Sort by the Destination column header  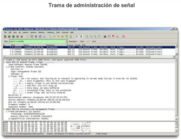pos(56,45)
